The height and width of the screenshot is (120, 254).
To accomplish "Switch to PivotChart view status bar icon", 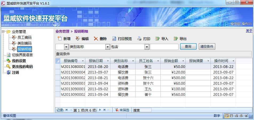I will [x=241, y=116].
